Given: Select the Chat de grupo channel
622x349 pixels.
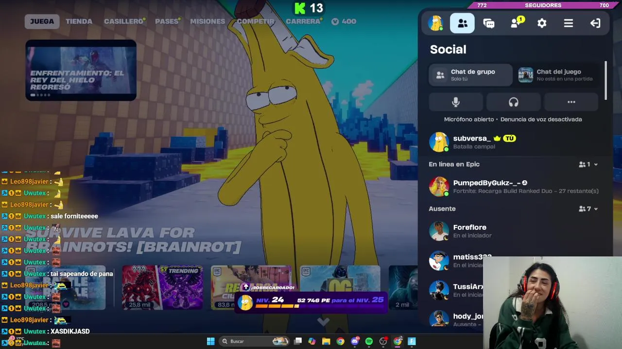Looking at the screenshot, I should coord(470,75).
